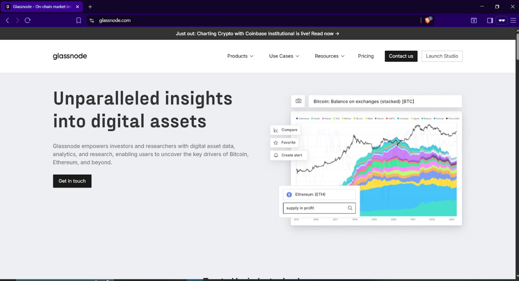This screenshot has width=519, height=281.
Task: Click the toolbar icon left of the sidebar icon
Action: 474,20
